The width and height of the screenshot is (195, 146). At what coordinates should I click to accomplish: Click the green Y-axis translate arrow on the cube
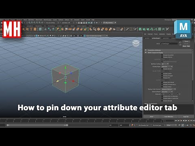(x=65, y=67)
